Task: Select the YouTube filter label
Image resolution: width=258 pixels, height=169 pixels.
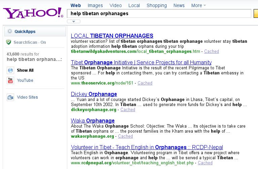Action: pyautogui.click(x=25, y=80)
